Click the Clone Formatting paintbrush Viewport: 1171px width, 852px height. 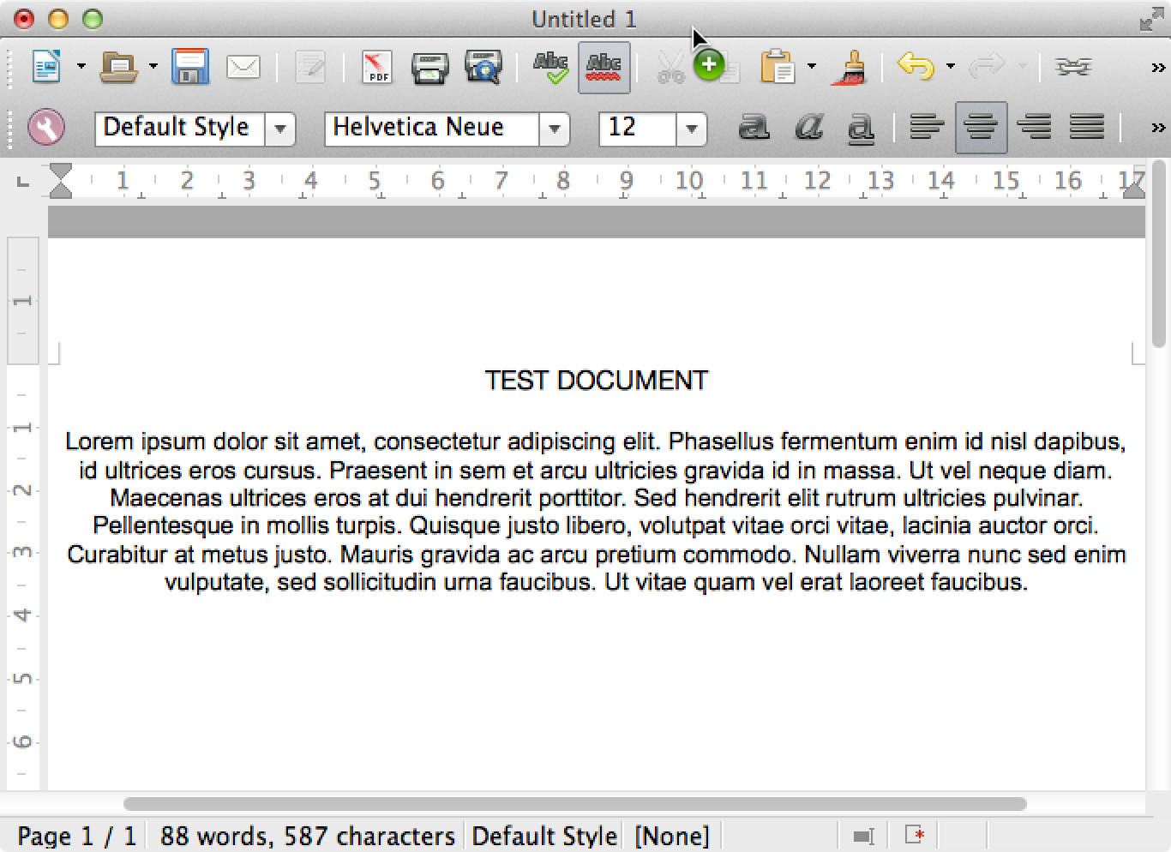click(850, 67)
